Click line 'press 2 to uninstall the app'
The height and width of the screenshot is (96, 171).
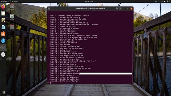pyautogui.click(x=68, y=19)
